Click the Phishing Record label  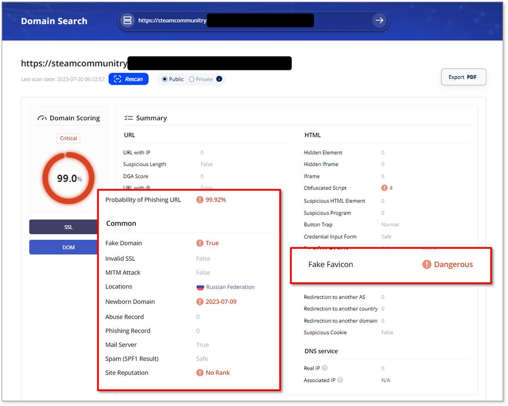(x=128, y=331)
